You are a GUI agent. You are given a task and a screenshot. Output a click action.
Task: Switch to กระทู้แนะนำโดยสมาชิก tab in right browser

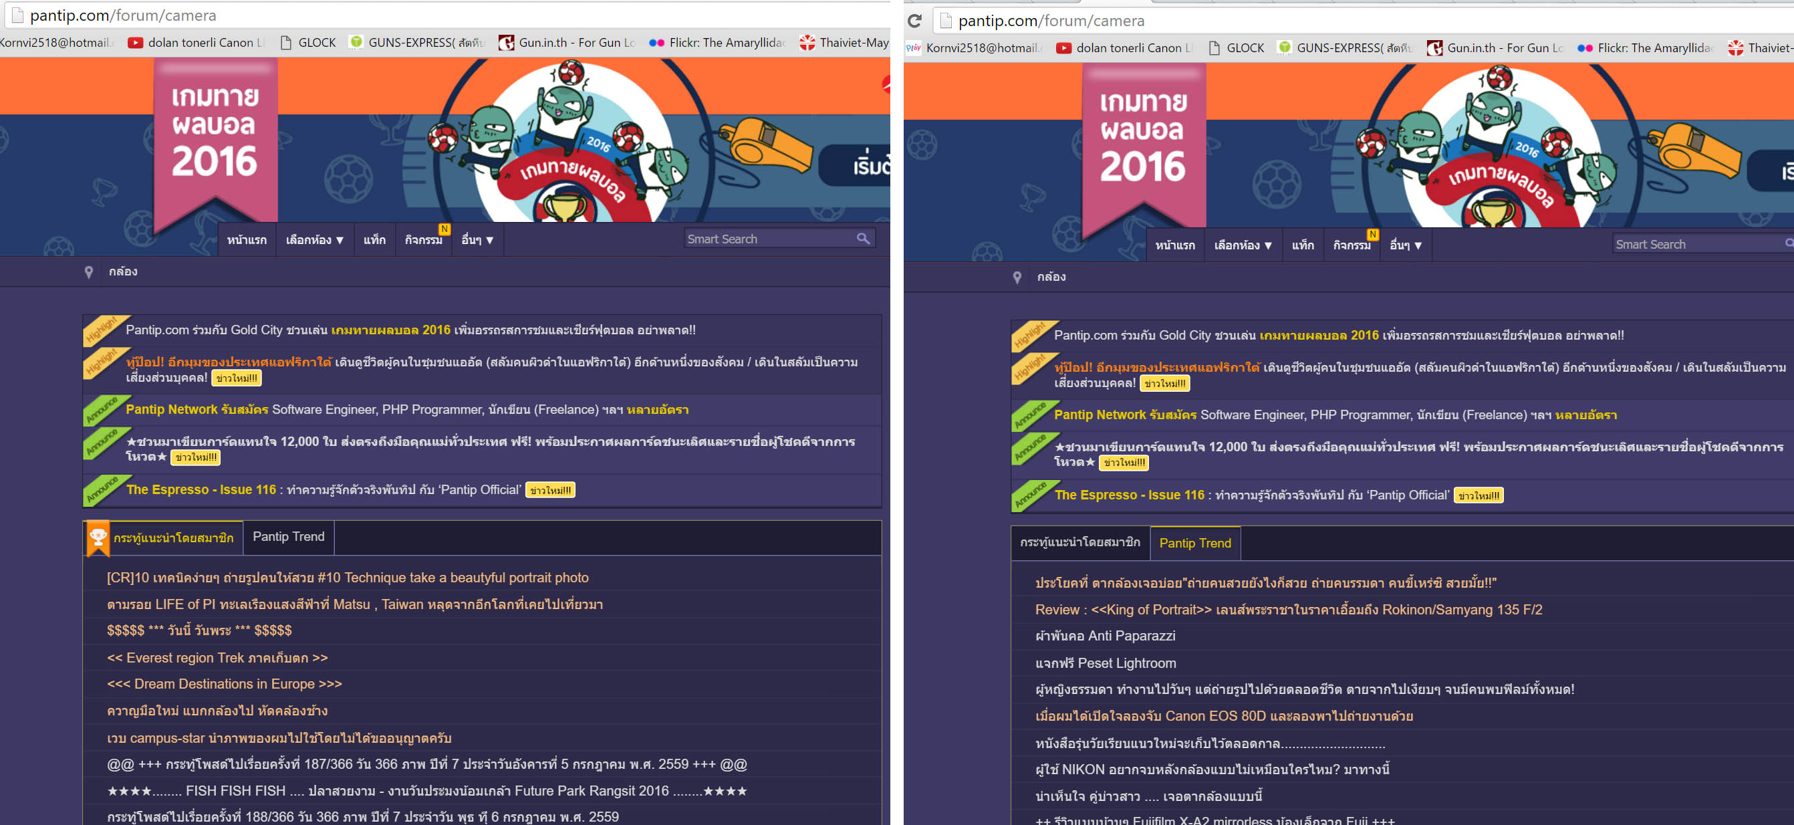pos(1079,542)
